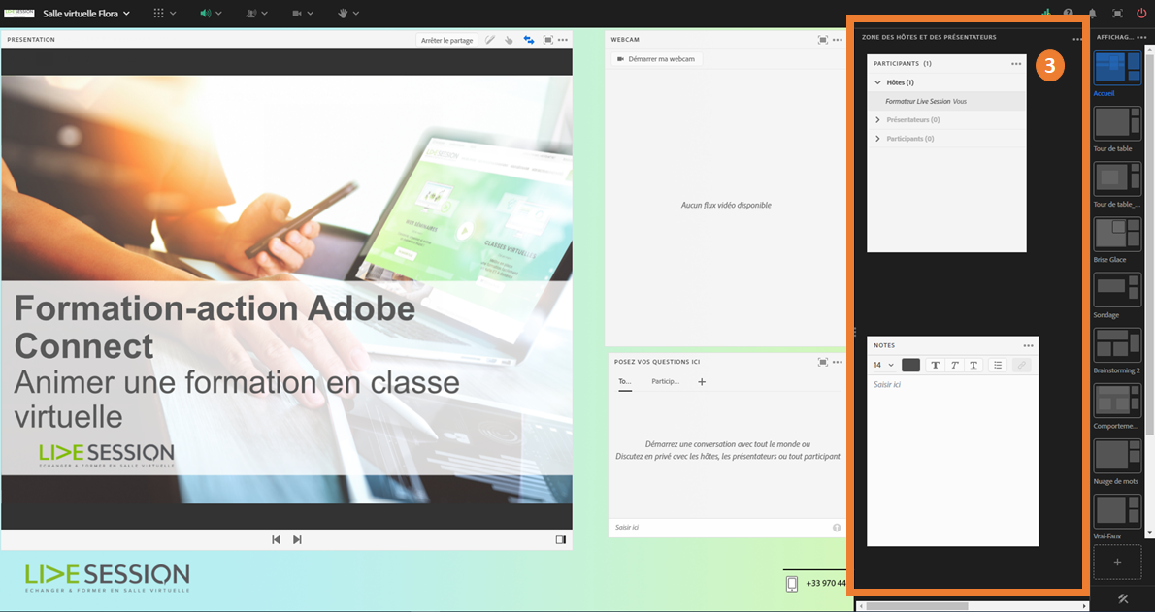Image resolution: width=1155 pixels, height=612 pixels.
Task: Maximize the Posez vos questions ici pod
Action: [x=823, y=362]
